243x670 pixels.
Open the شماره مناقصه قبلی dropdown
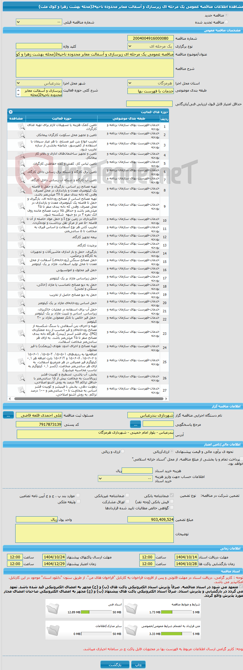39,22
